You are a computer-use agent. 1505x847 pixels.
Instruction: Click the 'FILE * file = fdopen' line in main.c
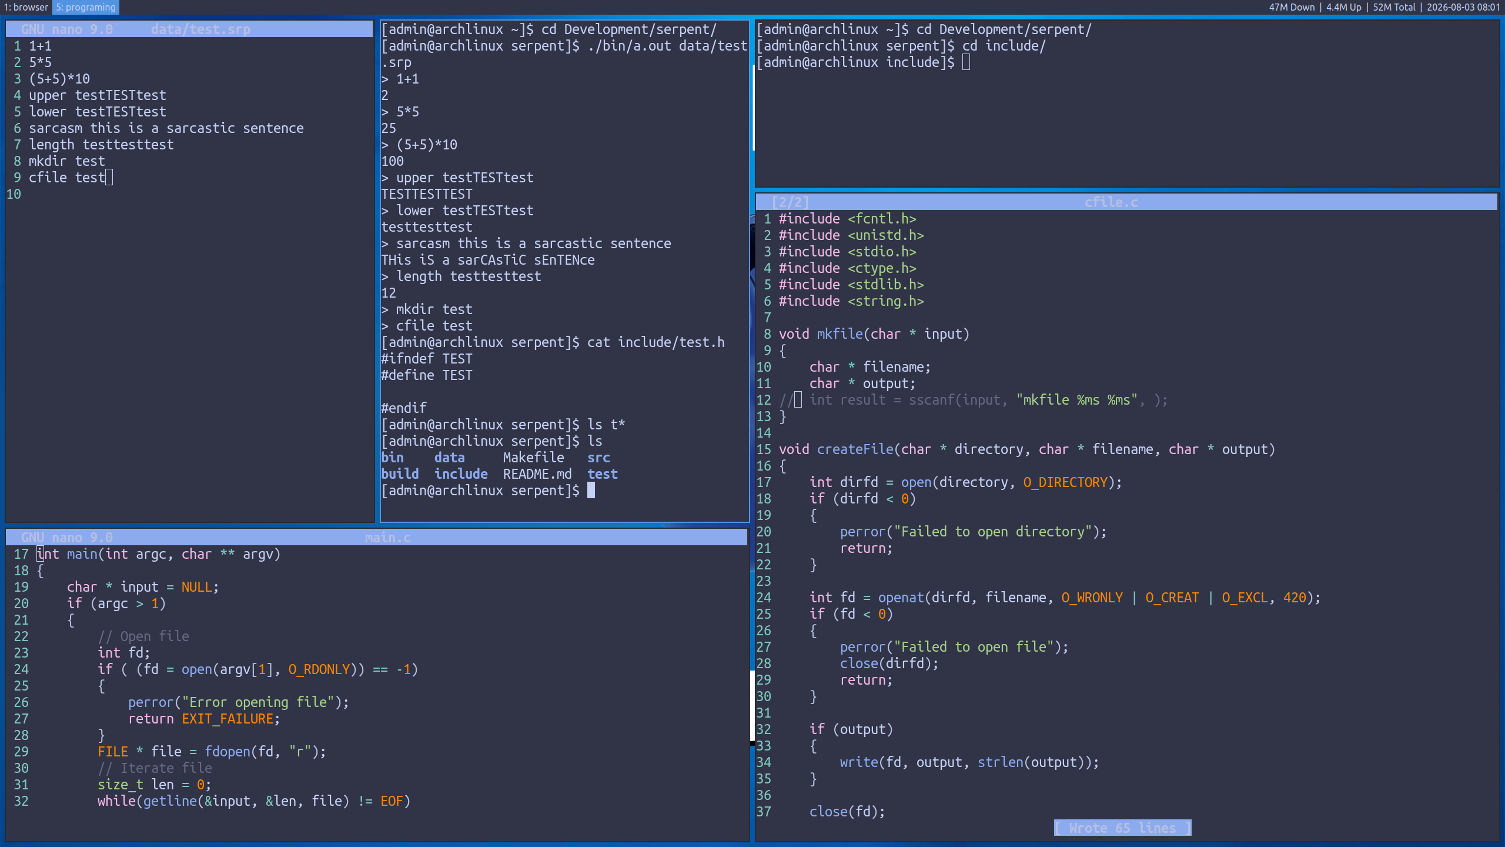[212, 752]
